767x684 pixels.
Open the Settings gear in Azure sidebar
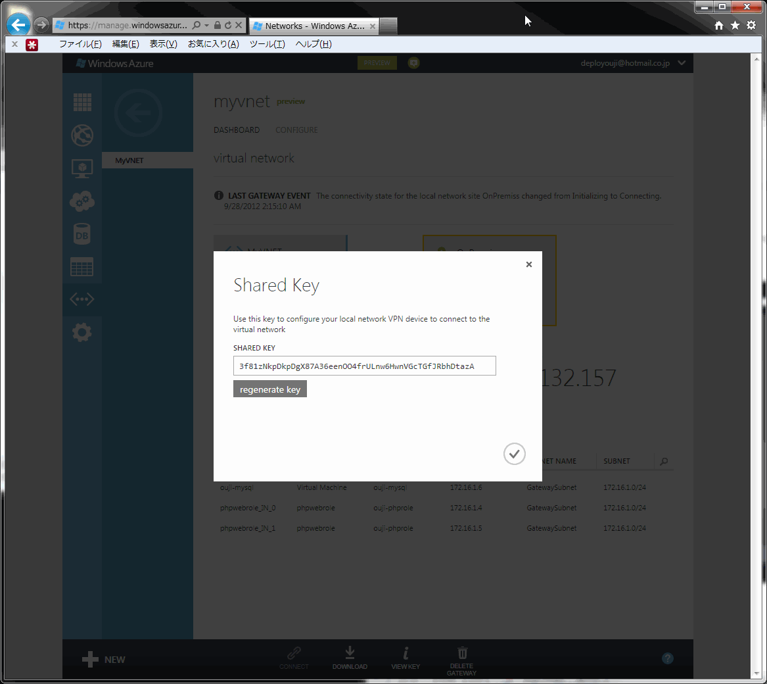81,333
